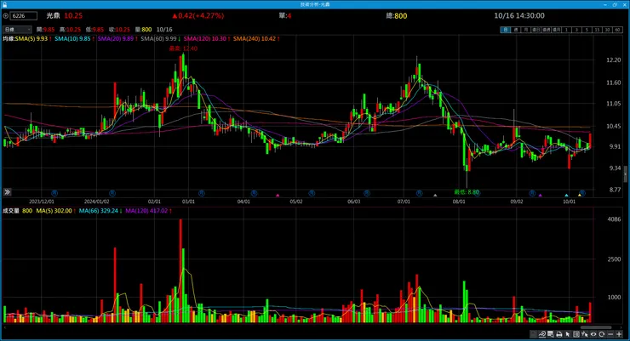Toggle the eye visibility icon
The width and height of the screenshot is (630, 341).
pos(593,334)
